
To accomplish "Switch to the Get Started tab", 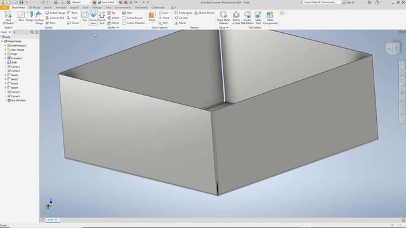I will [x=141, y=8].
